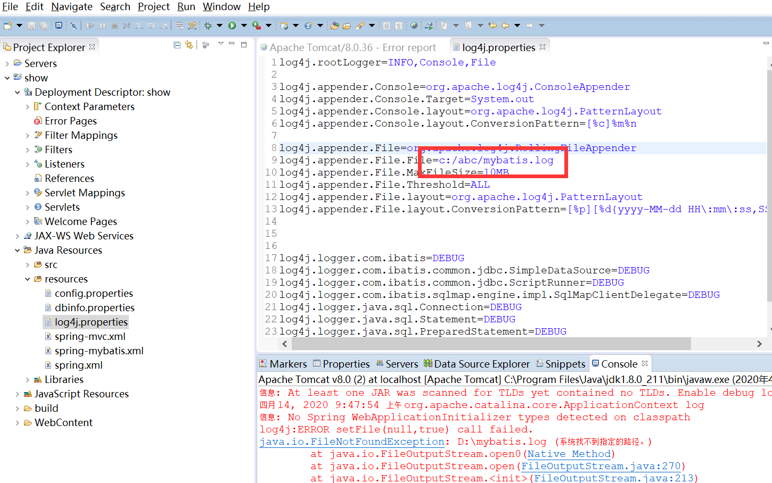Collapse the resources folder node
Viewport: 772px width, 483px height.
(x=28, y=279)
